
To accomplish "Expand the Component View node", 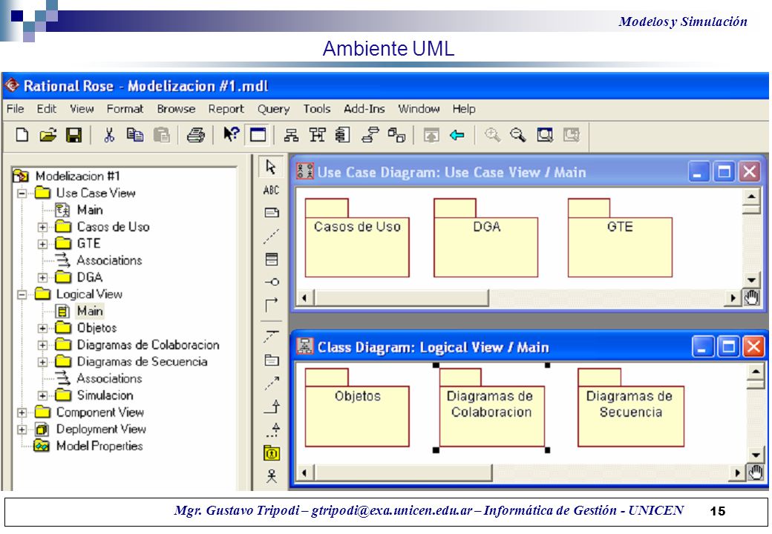I will [22, 412].
